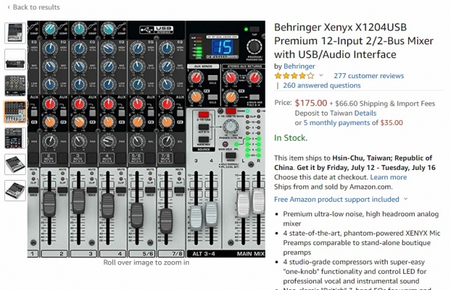Open 277 customer reviews

point(369,76)
